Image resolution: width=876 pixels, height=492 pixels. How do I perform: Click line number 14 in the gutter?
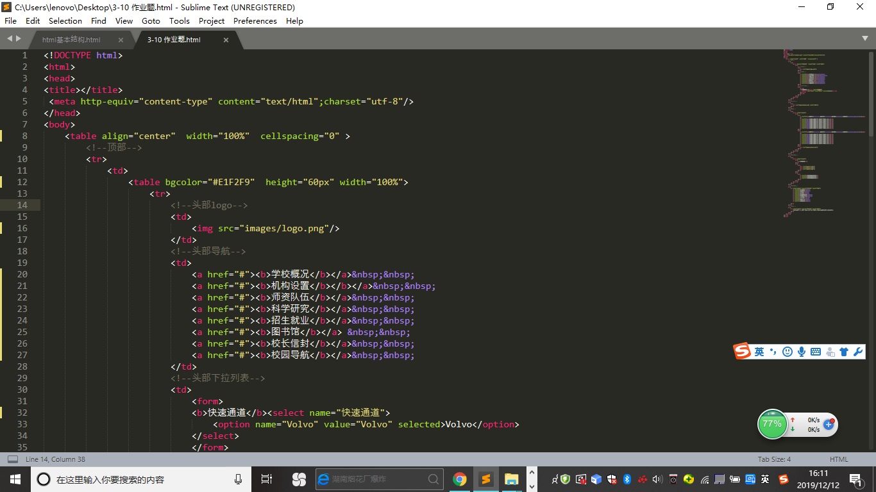pyautogui.click(x=22, y=205)
